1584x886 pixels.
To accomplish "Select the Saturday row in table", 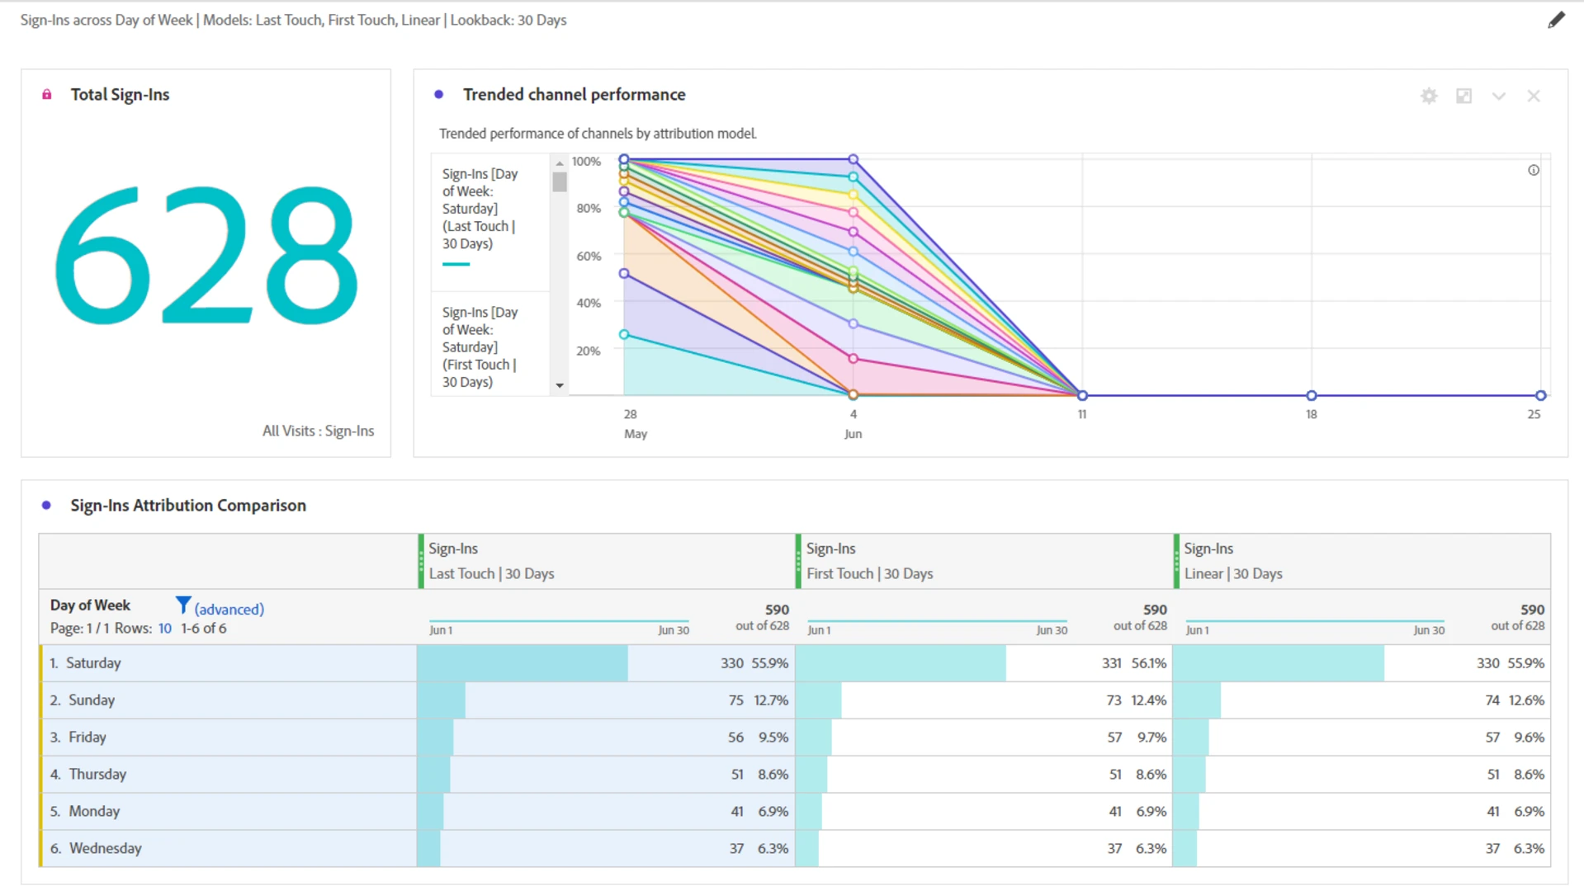I will coord(93,663).
